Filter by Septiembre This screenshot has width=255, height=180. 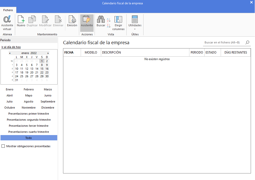coord(48,101)
